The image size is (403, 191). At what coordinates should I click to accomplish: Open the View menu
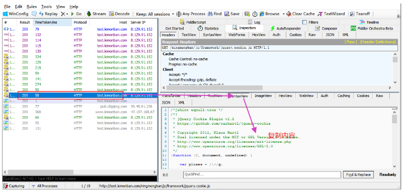point(60,7)
